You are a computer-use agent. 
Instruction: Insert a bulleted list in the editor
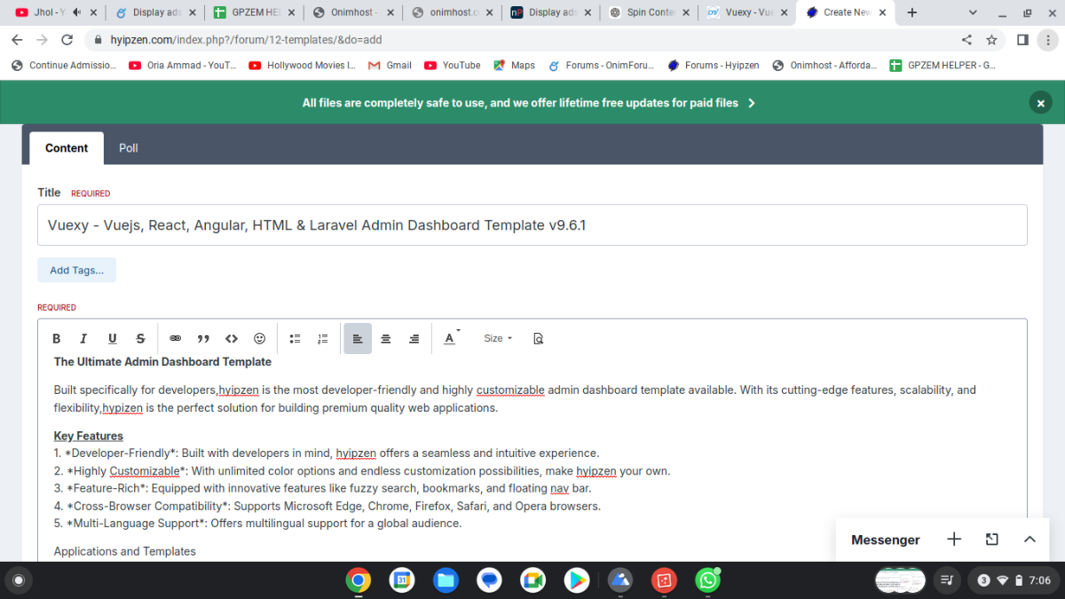pyautogui.click(x=296, y=338)
